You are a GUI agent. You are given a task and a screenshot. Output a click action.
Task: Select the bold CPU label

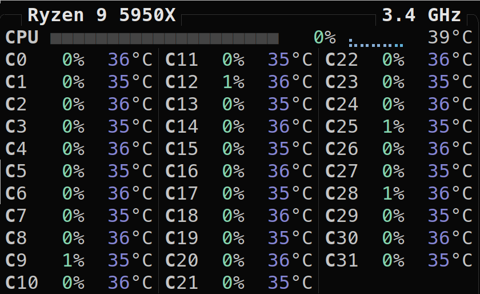[x=22, y=38]
